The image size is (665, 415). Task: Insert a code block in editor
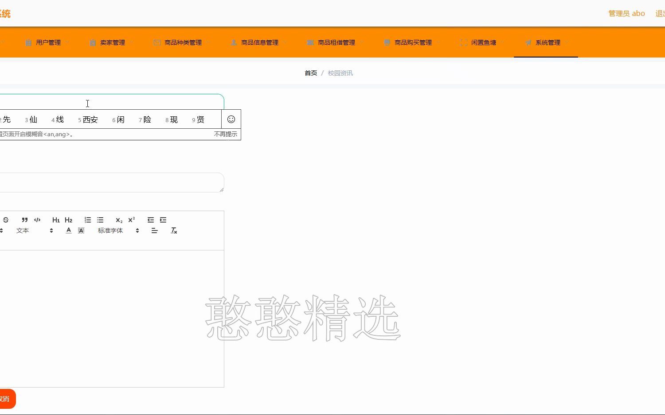tap(37, 220)
